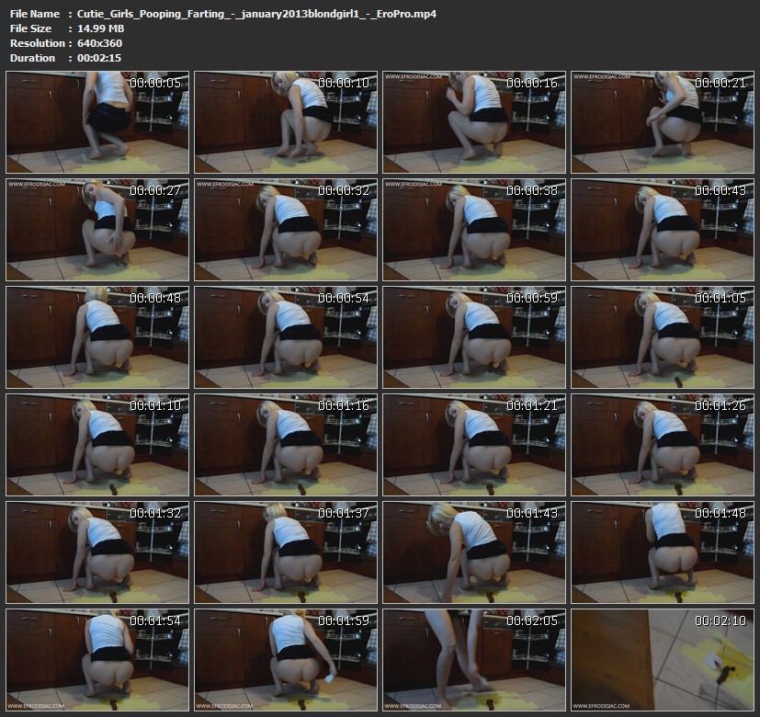Select the frame at timestamp 00:00:10
Image resolution: width=760 pixels, height=717 pixels.
tap(286, 123)
